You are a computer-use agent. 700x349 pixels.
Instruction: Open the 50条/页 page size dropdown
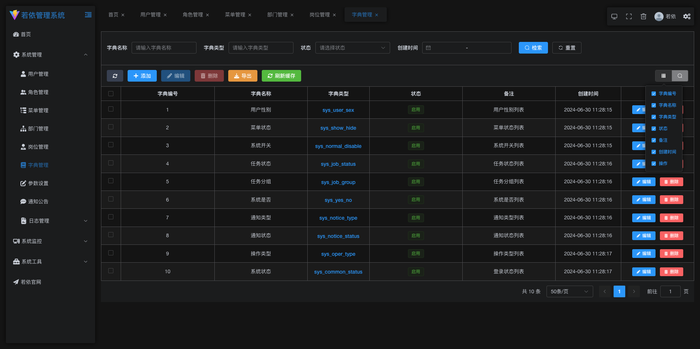tap(569, 291)
